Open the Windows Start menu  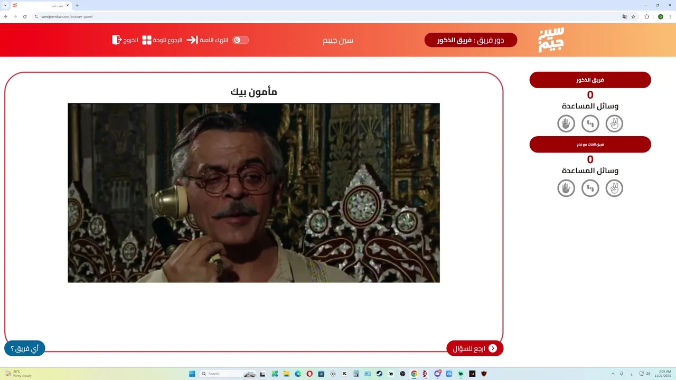(x=192, y=374)
